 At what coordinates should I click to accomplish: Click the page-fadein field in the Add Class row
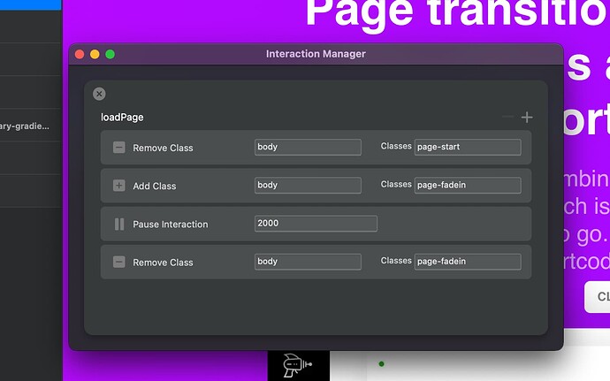coord(468,186)
